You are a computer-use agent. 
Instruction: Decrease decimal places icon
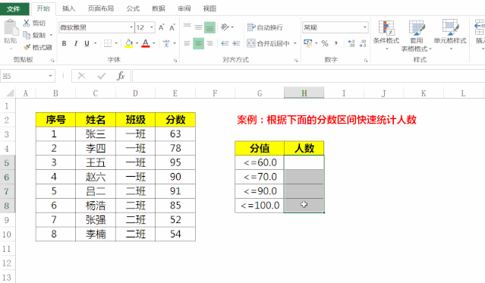[363, 43]
